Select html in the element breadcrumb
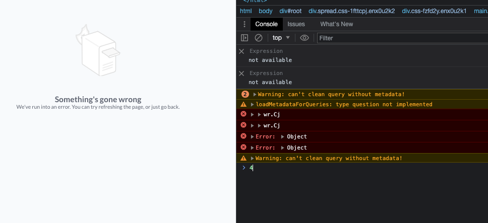Viewport: 488px width, 223px height. (x=246, y=11)
